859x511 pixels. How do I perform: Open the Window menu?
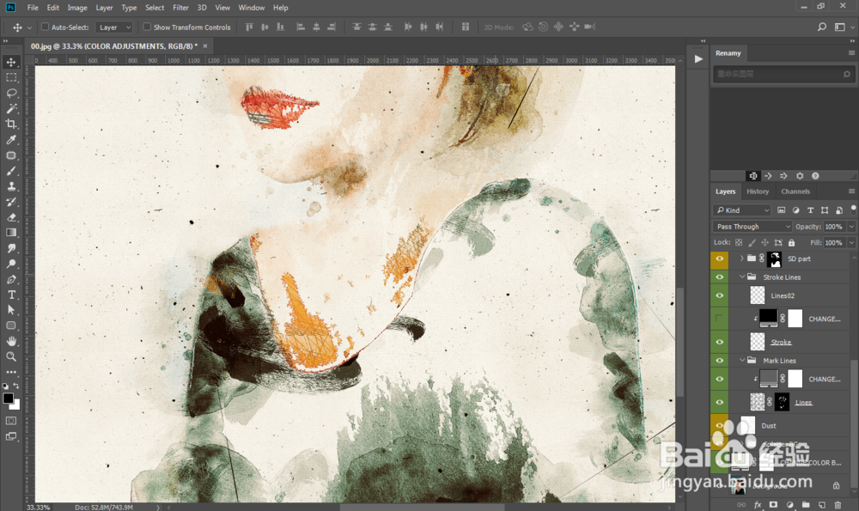point(252,8)
